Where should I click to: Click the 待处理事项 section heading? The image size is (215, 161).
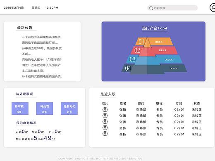point(24,94)
